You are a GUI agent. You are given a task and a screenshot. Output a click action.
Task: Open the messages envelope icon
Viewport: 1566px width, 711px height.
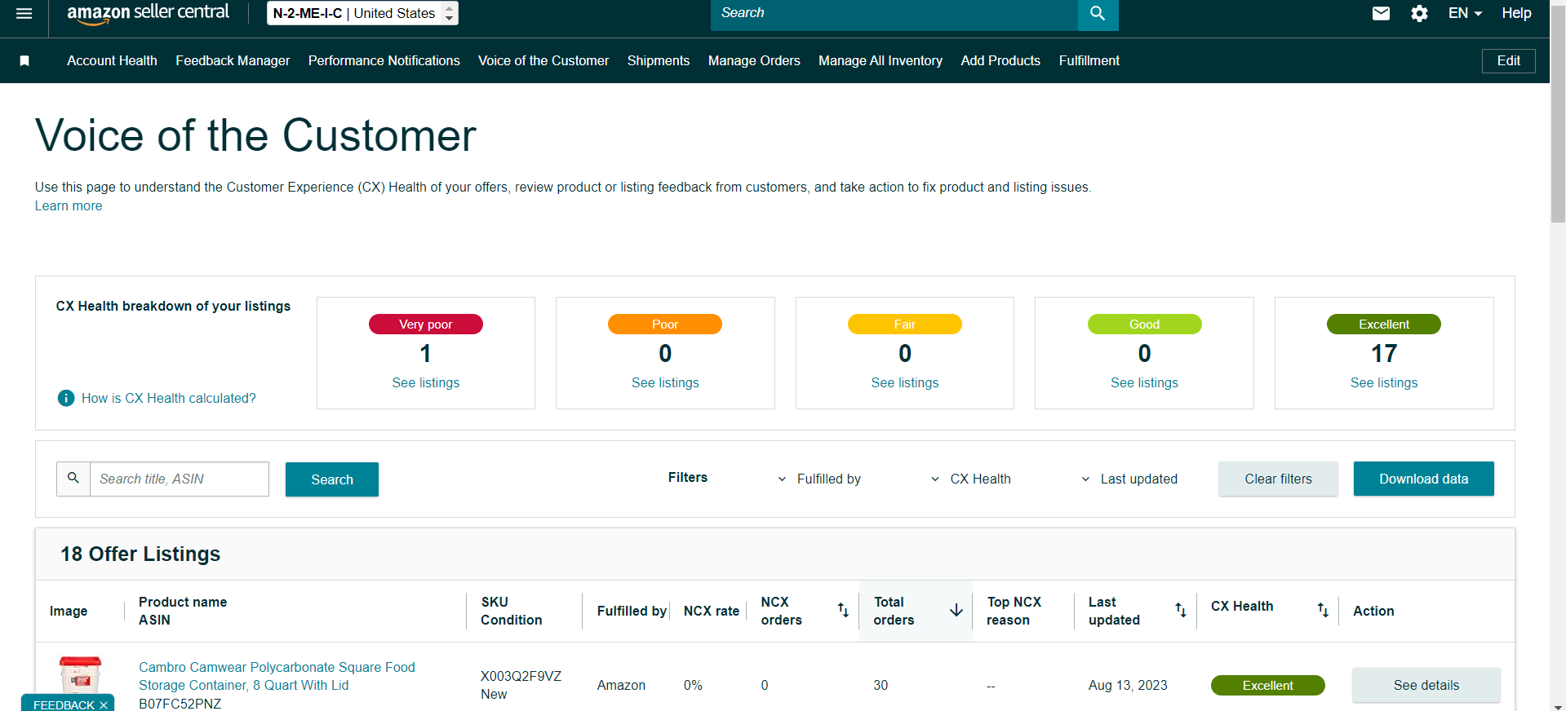1381,13
